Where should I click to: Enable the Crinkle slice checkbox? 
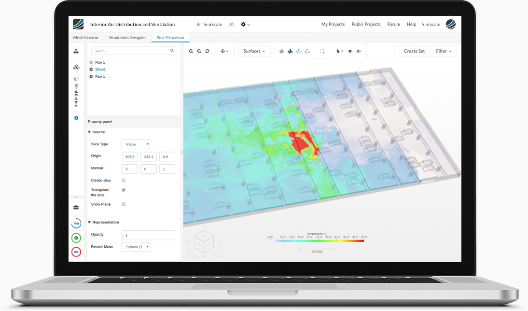point(124,180)
